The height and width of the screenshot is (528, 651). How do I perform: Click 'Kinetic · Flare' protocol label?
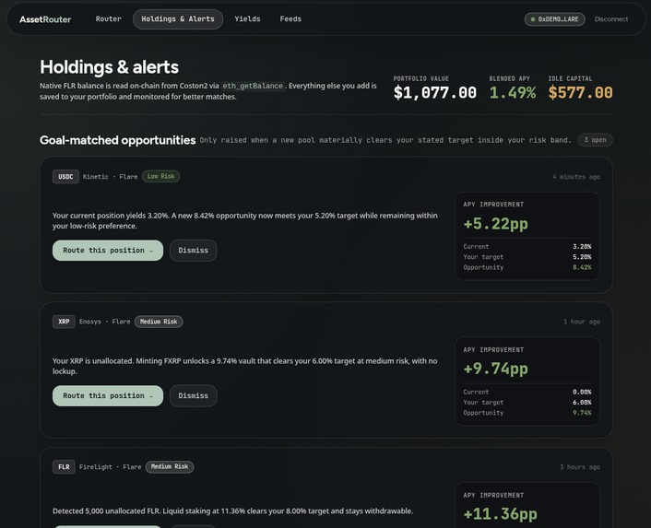110,177
